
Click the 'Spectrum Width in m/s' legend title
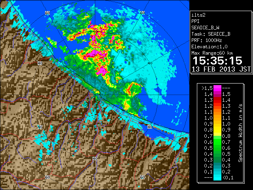coord(240,133)
